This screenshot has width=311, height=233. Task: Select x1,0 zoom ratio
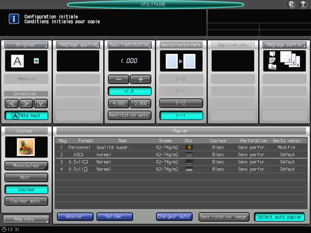click(x=129, y=91)
